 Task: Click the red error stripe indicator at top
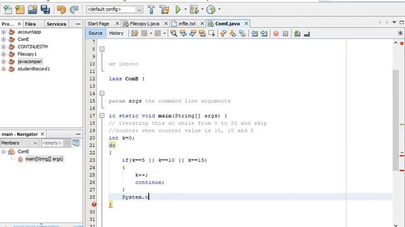tap(402, 44)
